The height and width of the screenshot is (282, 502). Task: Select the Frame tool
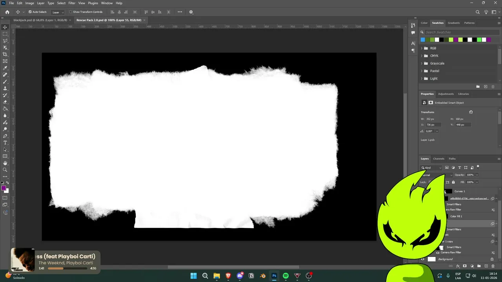point(5,61)
